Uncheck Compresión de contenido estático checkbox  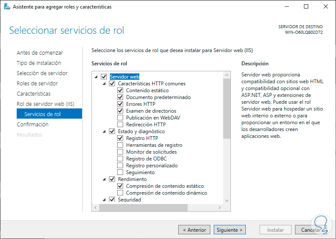(x=120, y=186)
